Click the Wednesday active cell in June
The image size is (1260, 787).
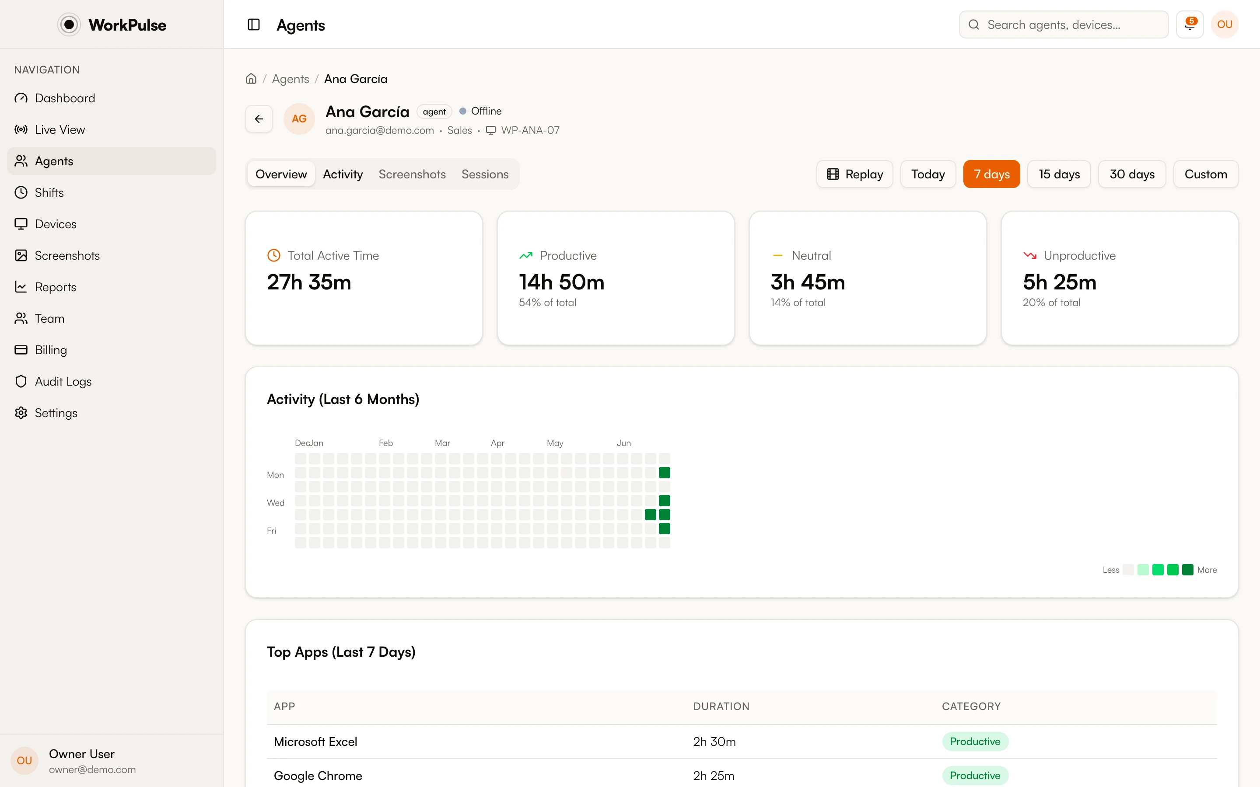pos(665,501)
